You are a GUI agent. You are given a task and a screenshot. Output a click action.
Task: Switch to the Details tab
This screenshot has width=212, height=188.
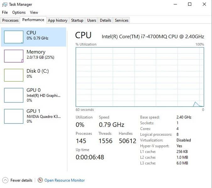pyautogui.click(x=105, y=20)
